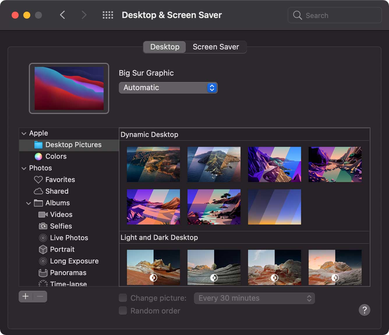Go back using the left arrow
The width and height of the screenshot is (389, 335).
pyautogui.click(x=62, y=15)
